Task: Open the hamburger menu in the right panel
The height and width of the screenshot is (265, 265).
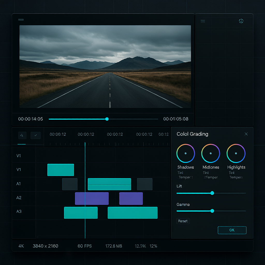Action: tap(203, 21)
